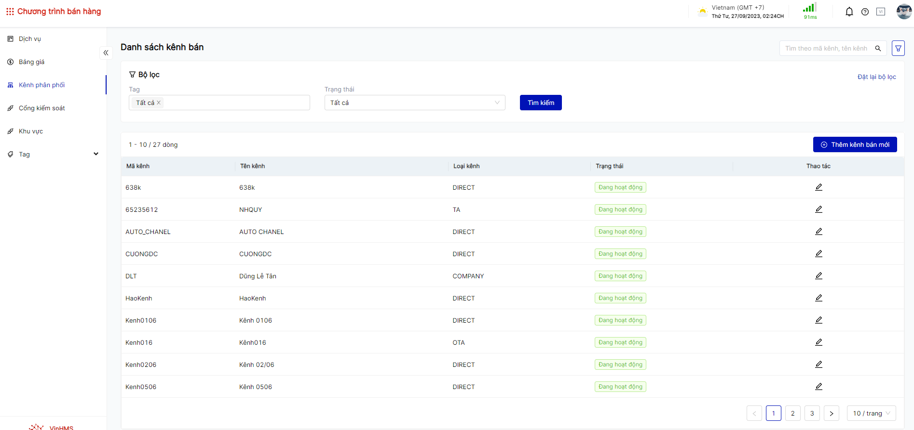
Task: Click the search magnifier icon
Action: pos(878,48)
